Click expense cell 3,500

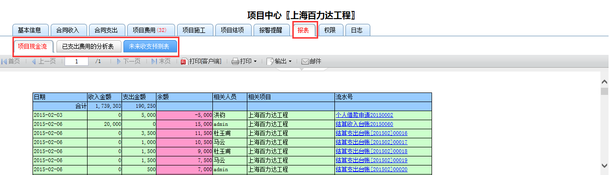click(139, 133)
